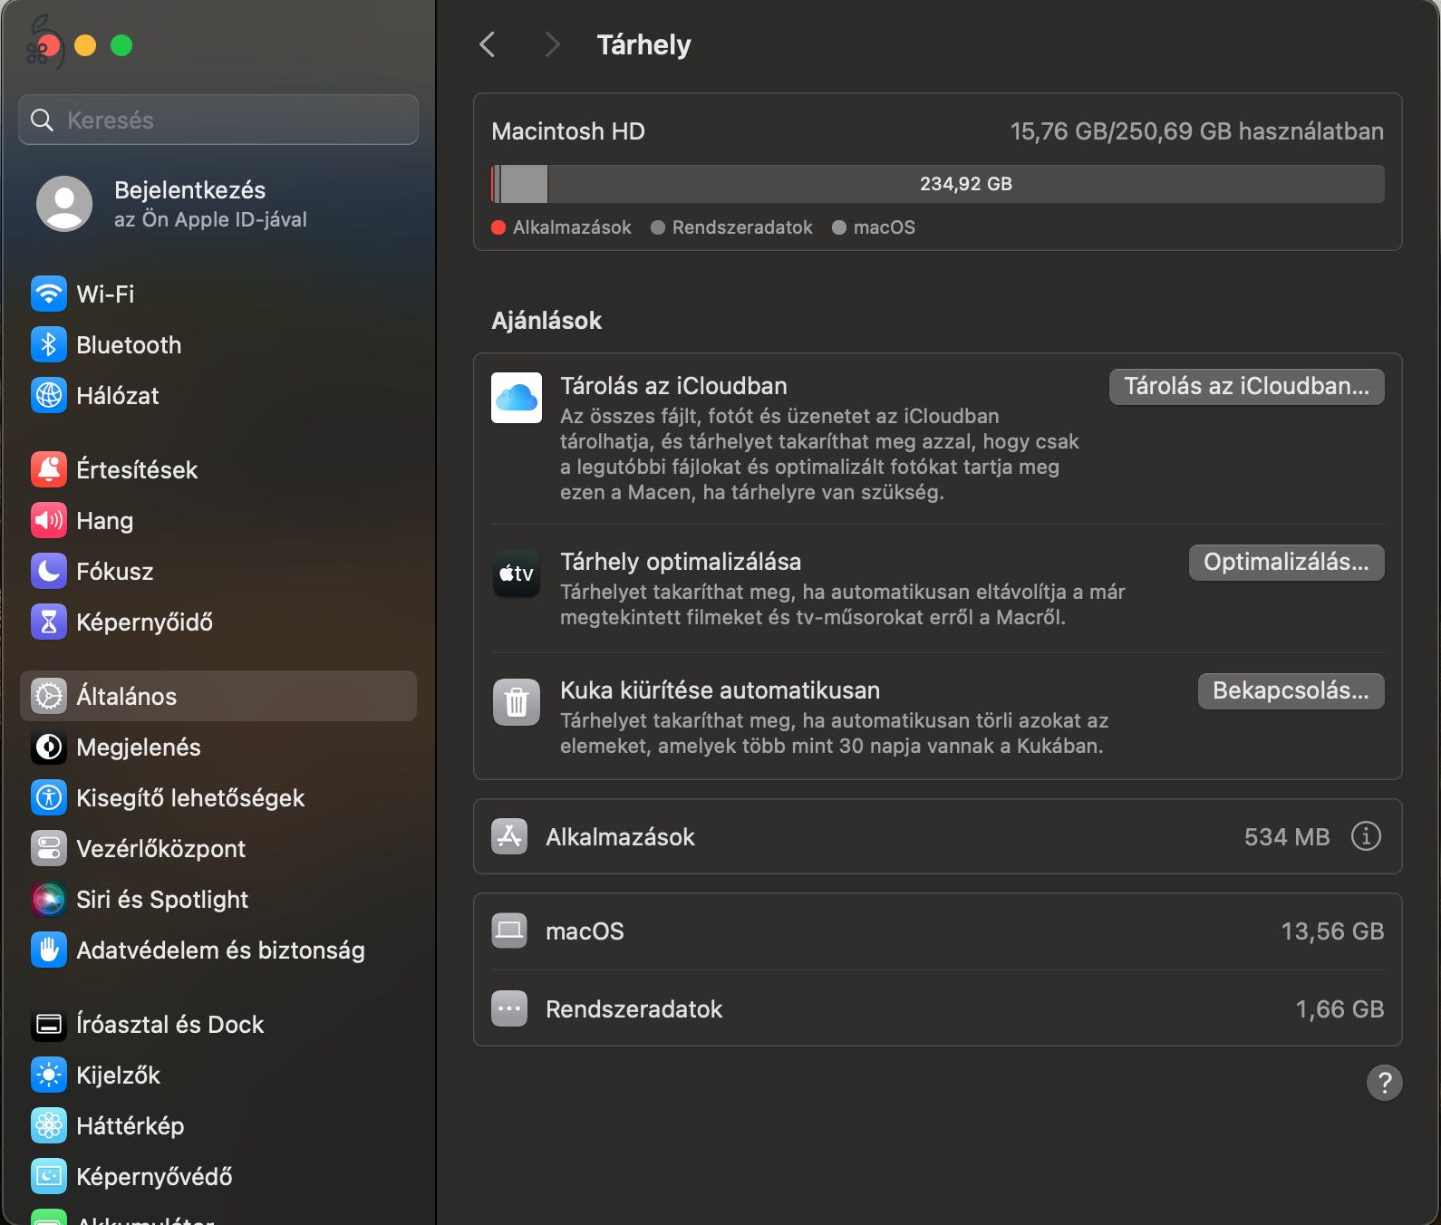Image resolution: width=1441 pixels, height=1225 pixels.
Task: Select the Vezérlőközpont control center icon
Action: click(x=49, y=848)
